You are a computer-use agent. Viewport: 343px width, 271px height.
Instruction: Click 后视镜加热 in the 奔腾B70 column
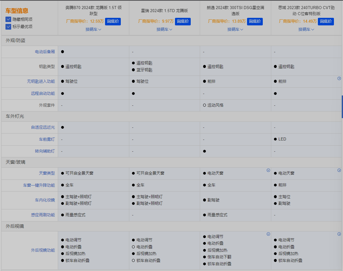coord(75,253)
